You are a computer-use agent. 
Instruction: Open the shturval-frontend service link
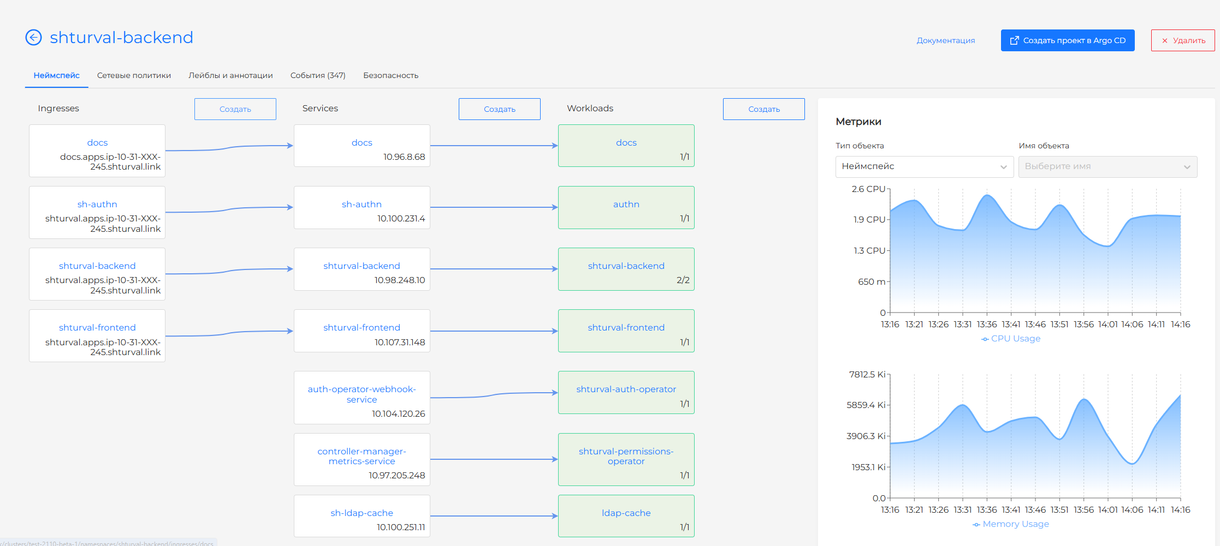point(362,328)
